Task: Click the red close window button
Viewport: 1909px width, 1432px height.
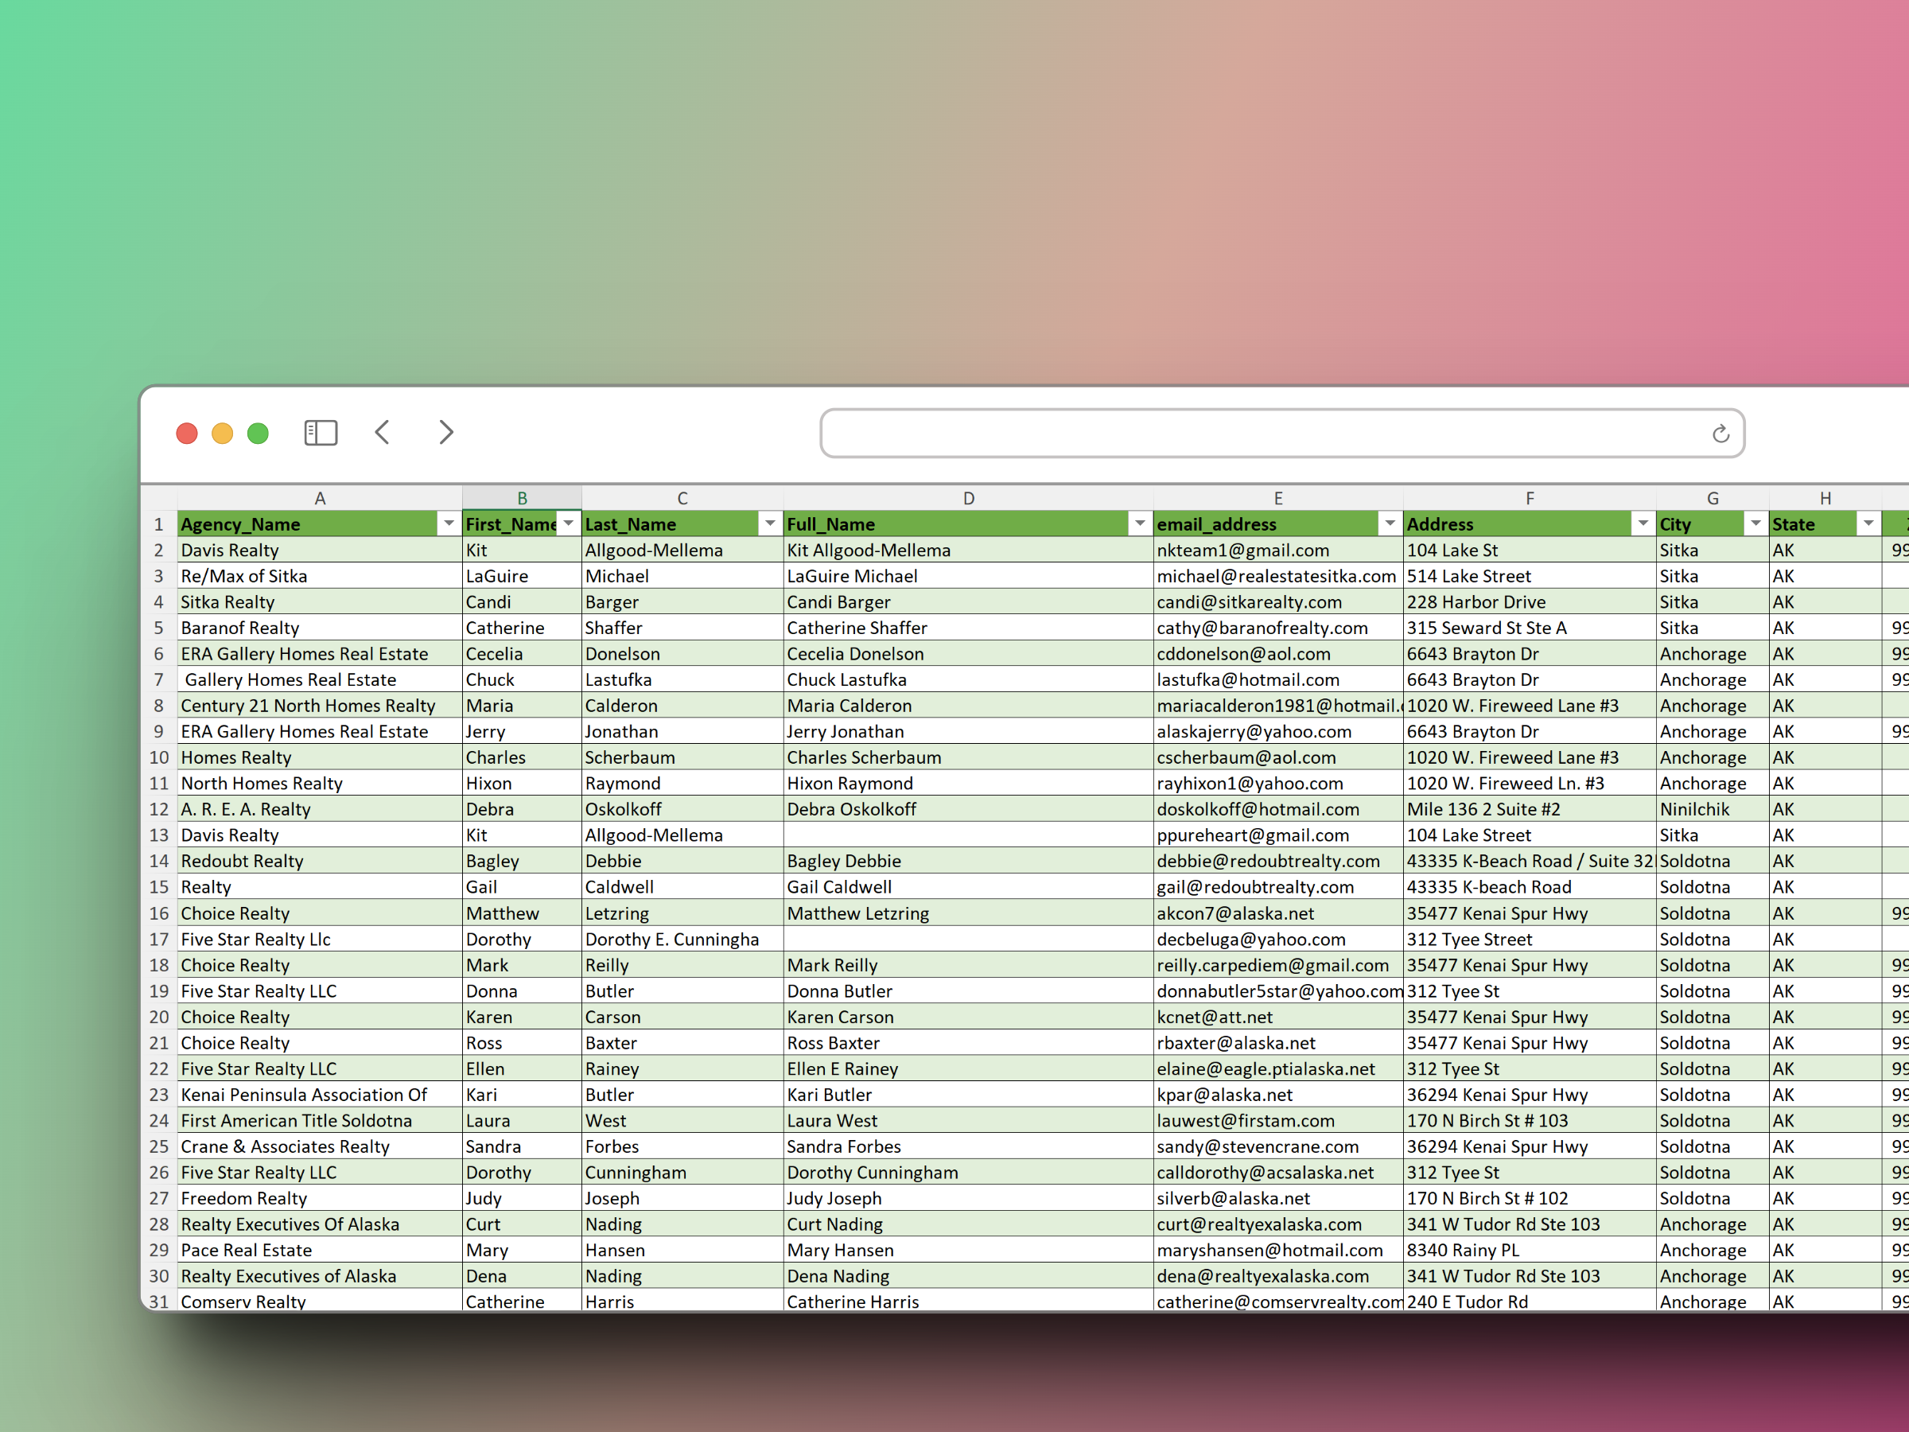Action: [186, 434]
